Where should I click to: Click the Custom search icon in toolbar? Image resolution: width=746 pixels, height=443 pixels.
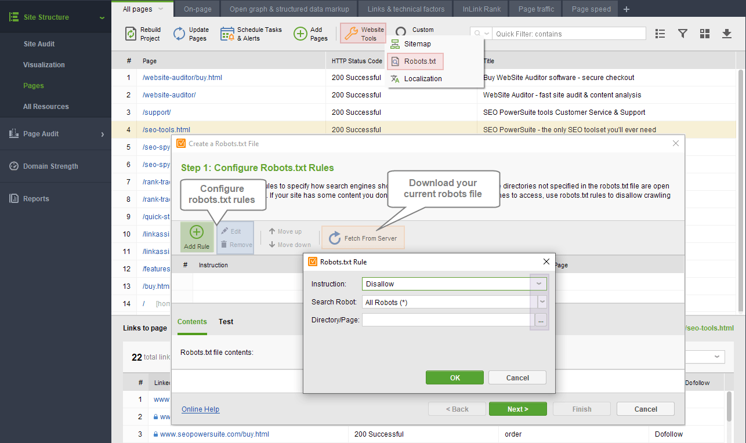(x=401, y=31)
